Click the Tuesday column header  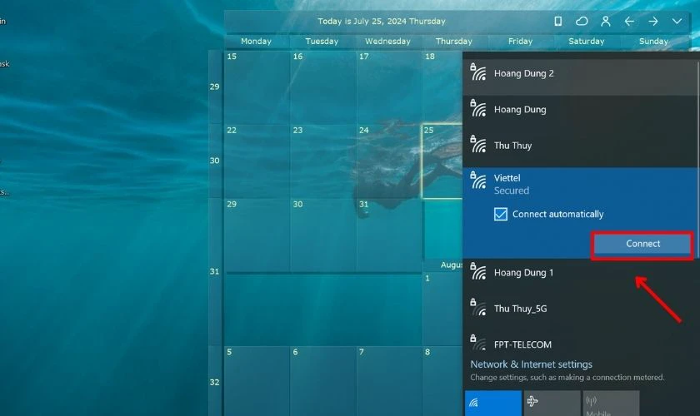click(322, 42)
